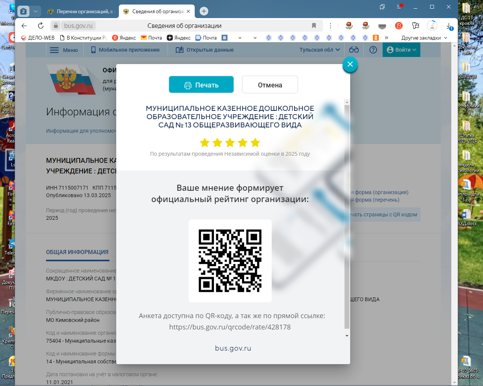
Task: Open the site Меню hamburger
Action: [x=64, y=50]
